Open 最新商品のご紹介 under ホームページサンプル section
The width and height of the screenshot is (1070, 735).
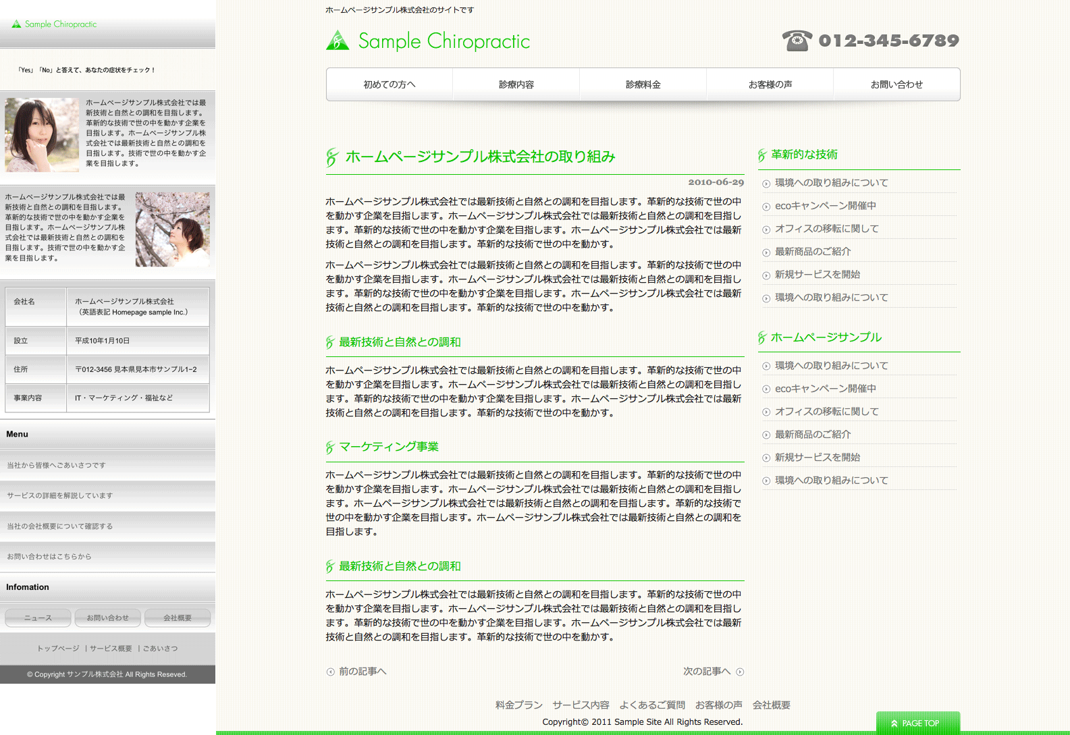tap(813, 435)
